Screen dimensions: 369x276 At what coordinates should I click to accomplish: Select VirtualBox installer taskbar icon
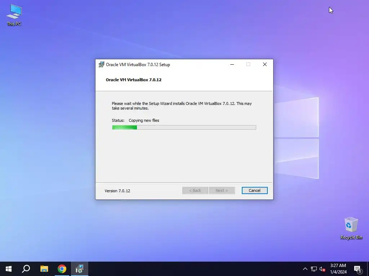point(80,269)
